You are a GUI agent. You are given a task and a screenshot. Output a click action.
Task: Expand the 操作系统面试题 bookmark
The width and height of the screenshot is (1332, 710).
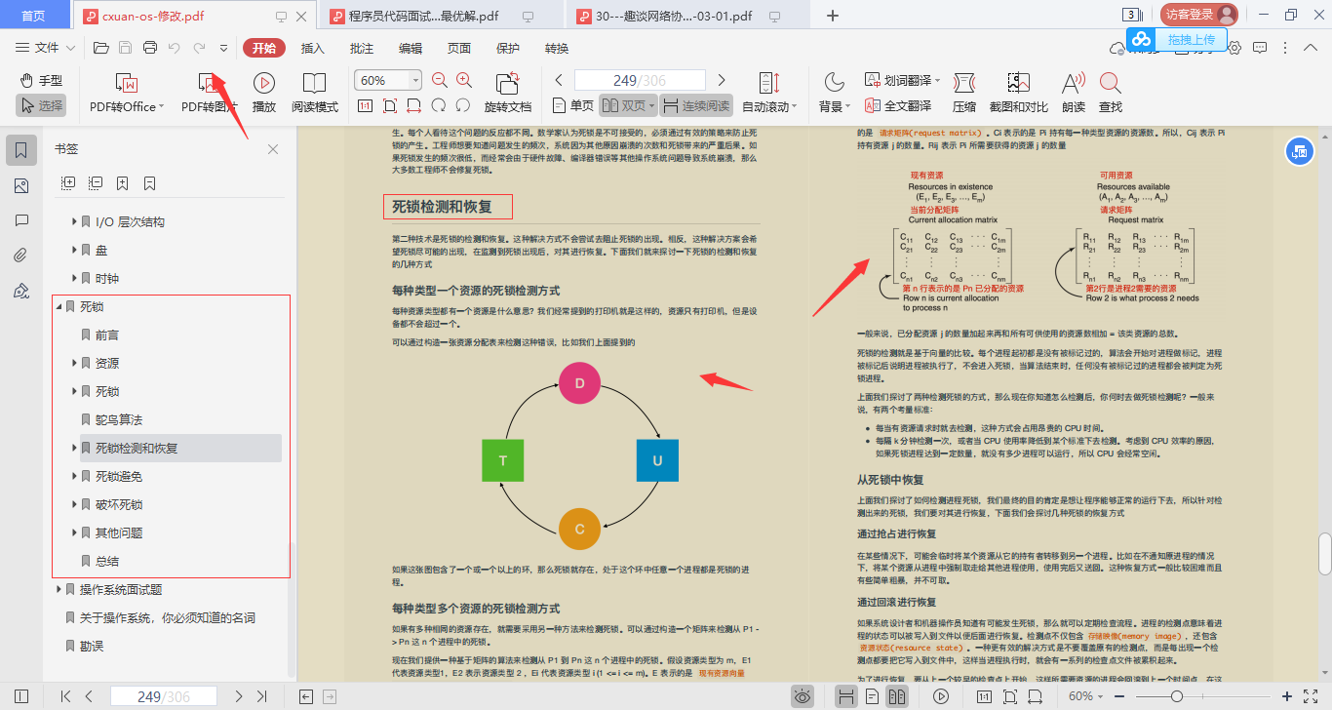point(59,589)
